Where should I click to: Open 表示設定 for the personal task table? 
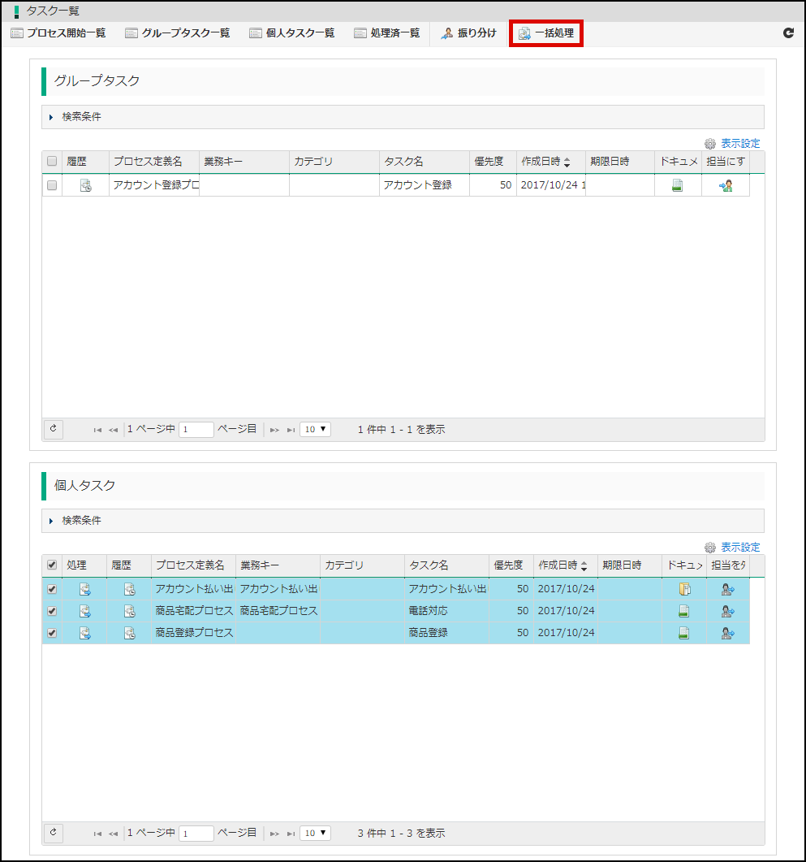point(732,547)
